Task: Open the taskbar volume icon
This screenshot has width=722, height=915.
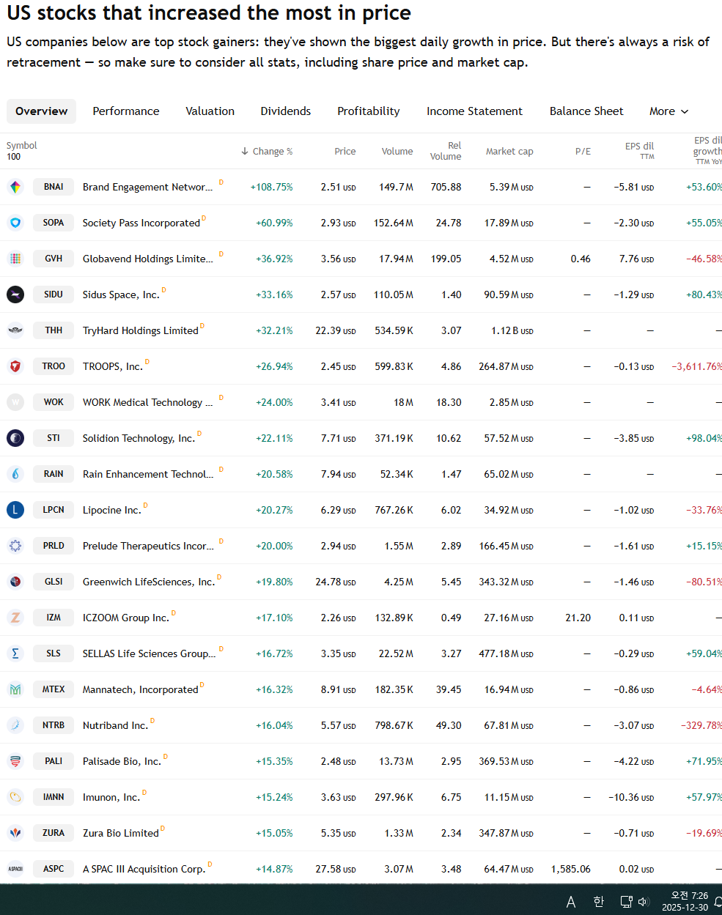Action: [644, 902]
